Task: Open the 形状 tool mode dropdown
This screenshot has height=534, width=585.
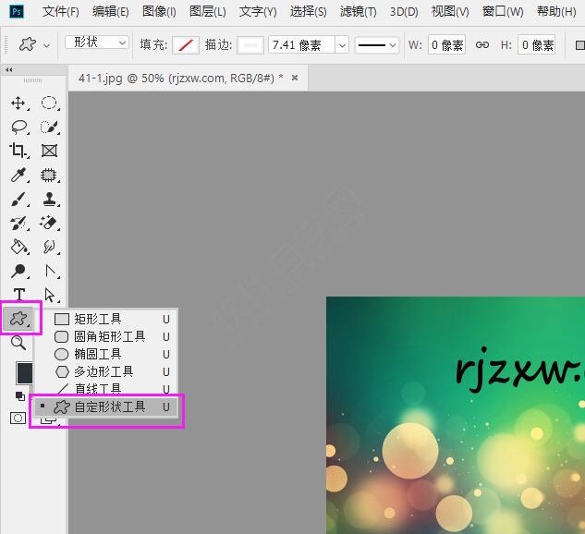Action: tap(97, 43)
